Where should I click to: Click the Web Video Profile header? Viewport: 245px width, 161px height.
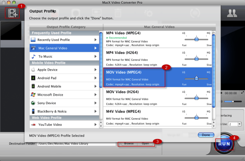[64, 118]
